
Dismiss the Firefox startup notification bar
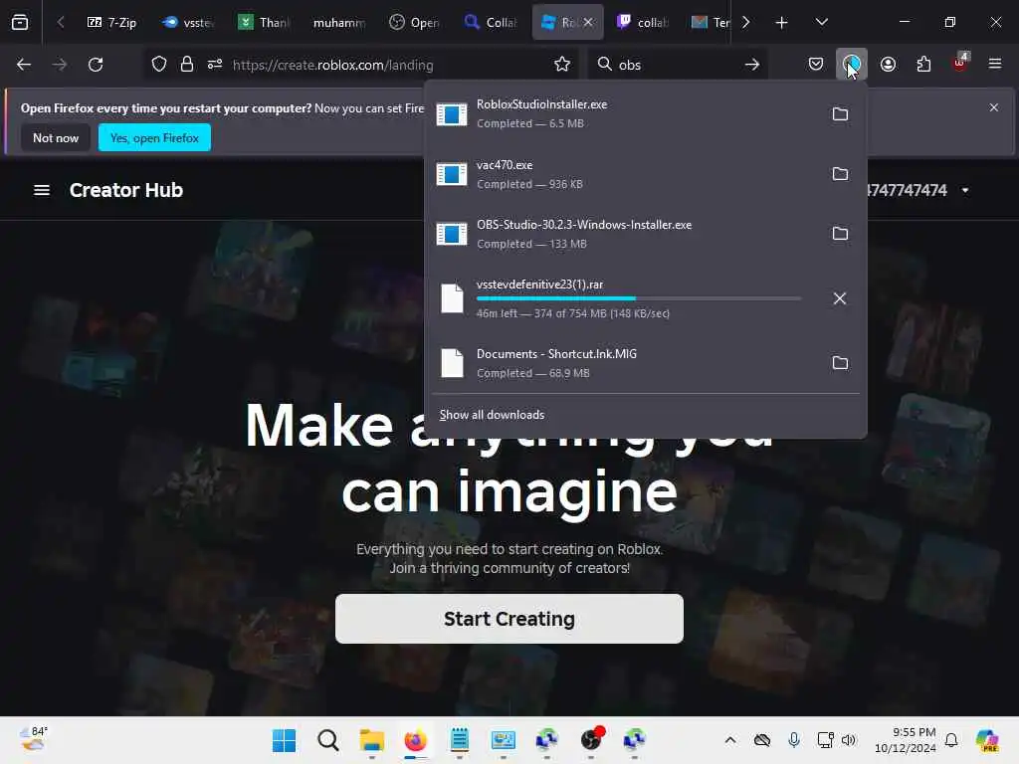pos(994,107)
